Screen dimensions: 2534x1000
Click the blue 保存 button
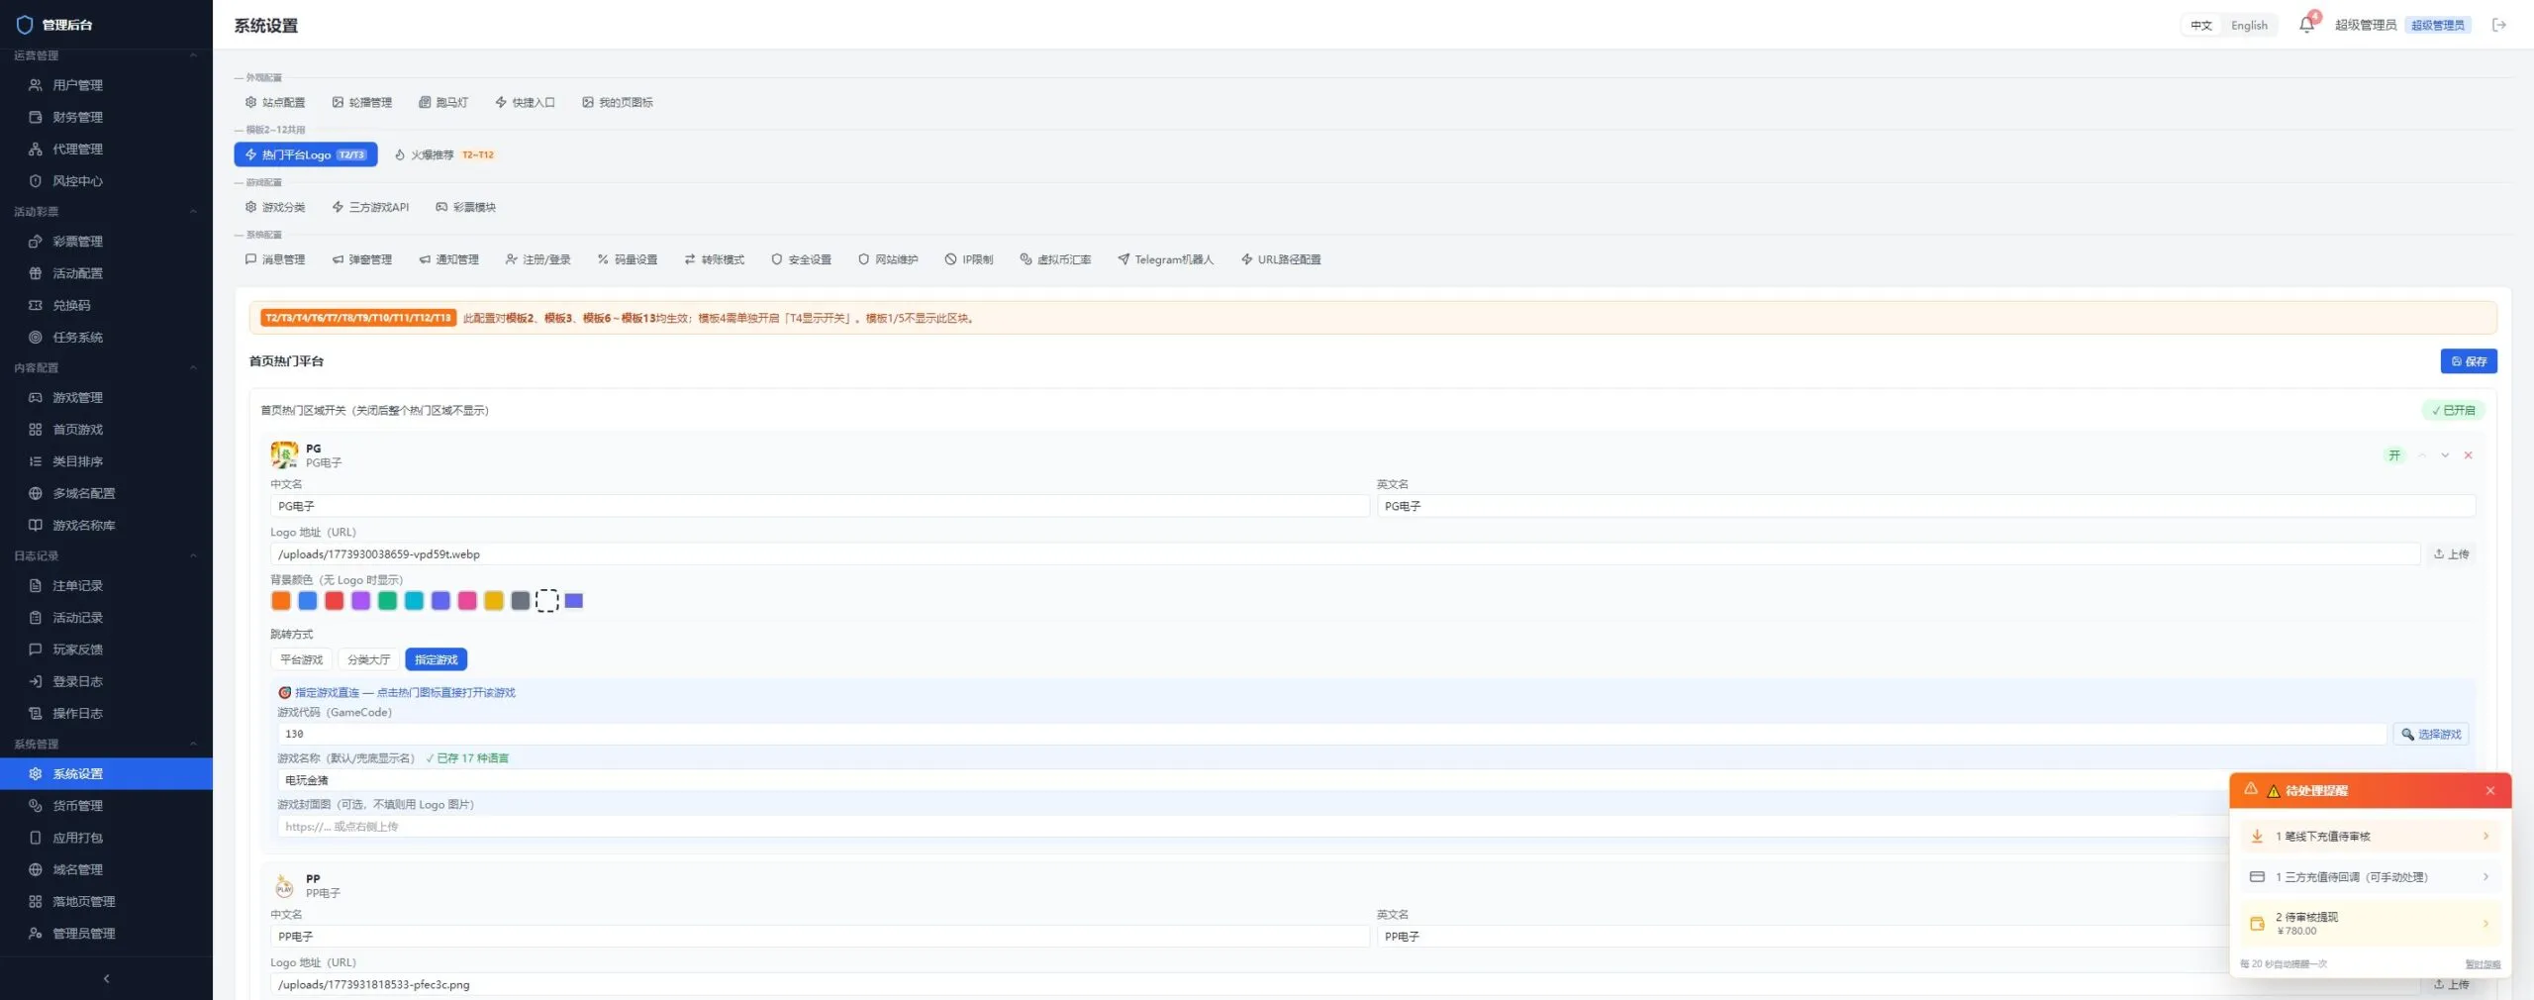(2469, 361)
